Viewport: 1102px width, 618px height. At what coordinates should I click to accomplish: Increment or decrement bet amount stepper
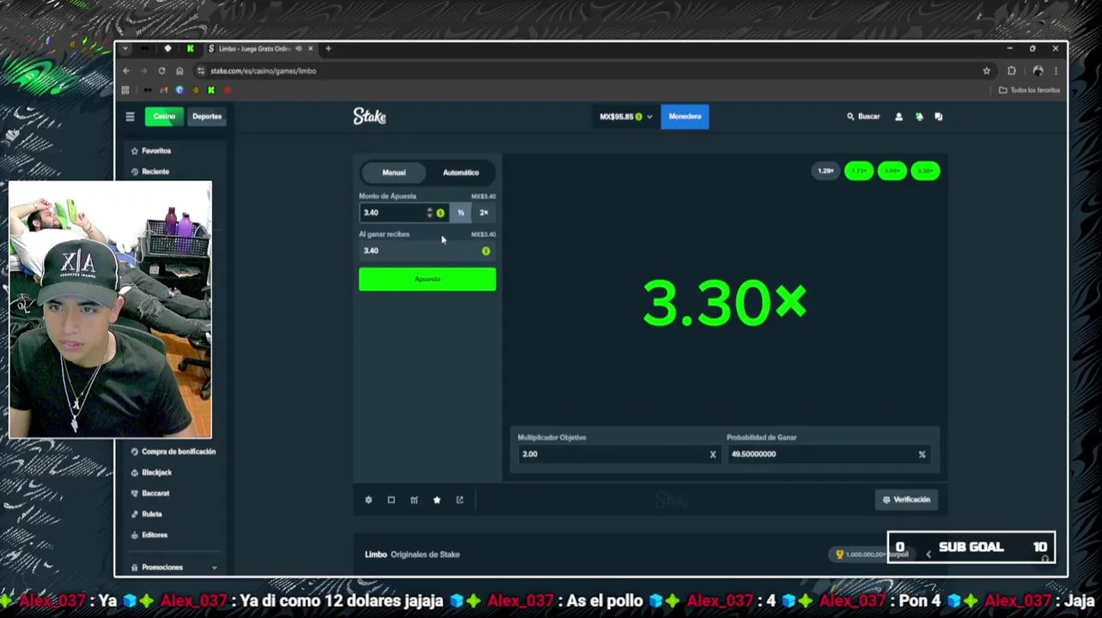point(429,213)
